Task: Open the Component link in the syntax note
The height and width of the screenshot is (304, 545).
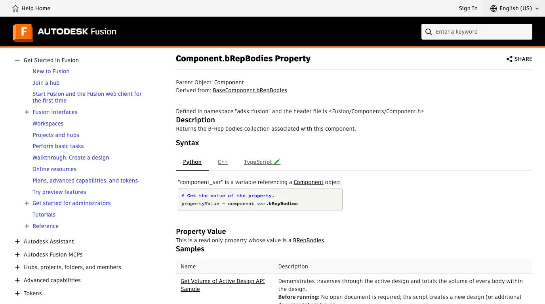Action: (309, 182)
